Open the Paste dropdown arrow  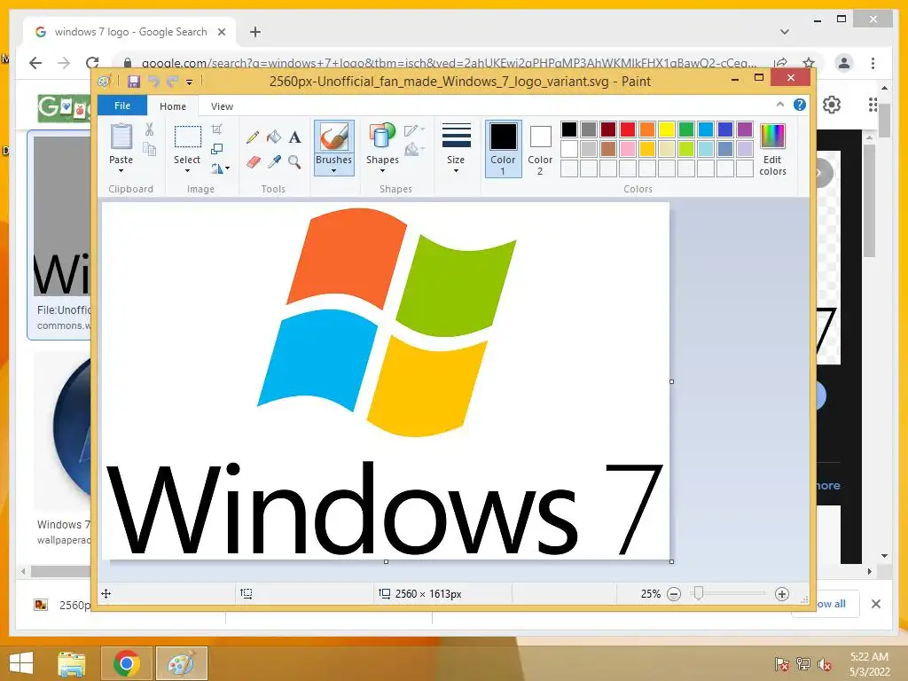[121, 171]
